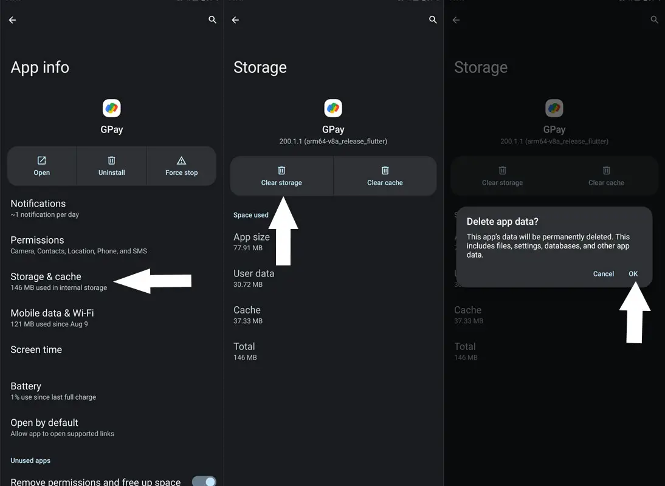This screenshot has width=665, height=486.
Task: Go back from the middle Storage screen
Action: 235,20
